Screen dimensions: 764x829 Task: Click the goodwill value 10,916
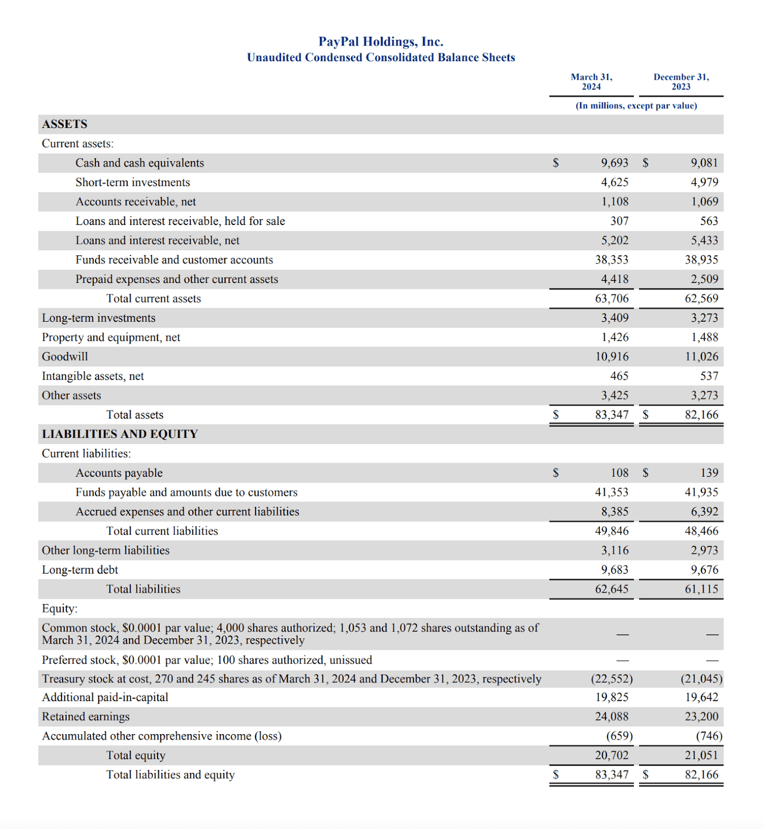point(612,357)
